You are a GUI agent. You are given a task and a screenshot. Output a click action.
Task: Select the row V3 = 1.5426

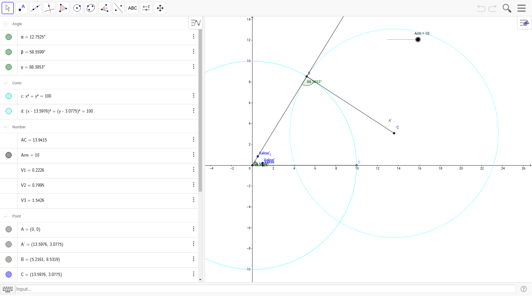pyautogui.click(x=99, y=200)
